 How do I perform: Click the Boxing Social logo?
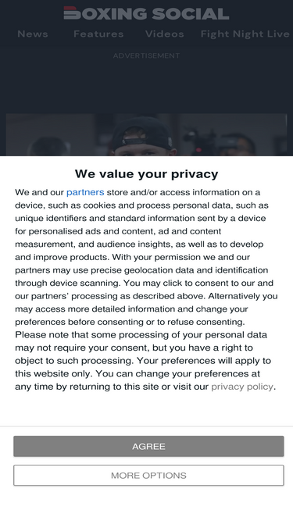146,13
